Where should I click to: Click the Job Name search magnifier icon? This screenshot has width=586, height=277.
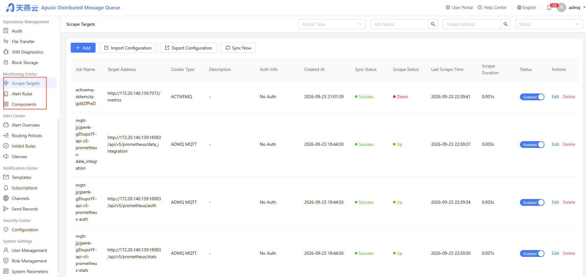(433, 24)
